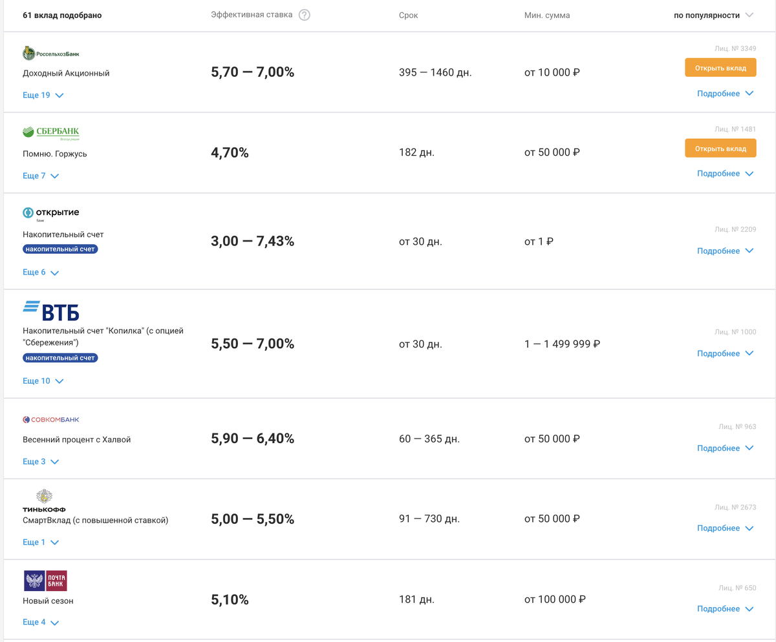Open the 'Доходный Акционный' deposit link
Screen dimensions: 776x642
click(66, 74)
